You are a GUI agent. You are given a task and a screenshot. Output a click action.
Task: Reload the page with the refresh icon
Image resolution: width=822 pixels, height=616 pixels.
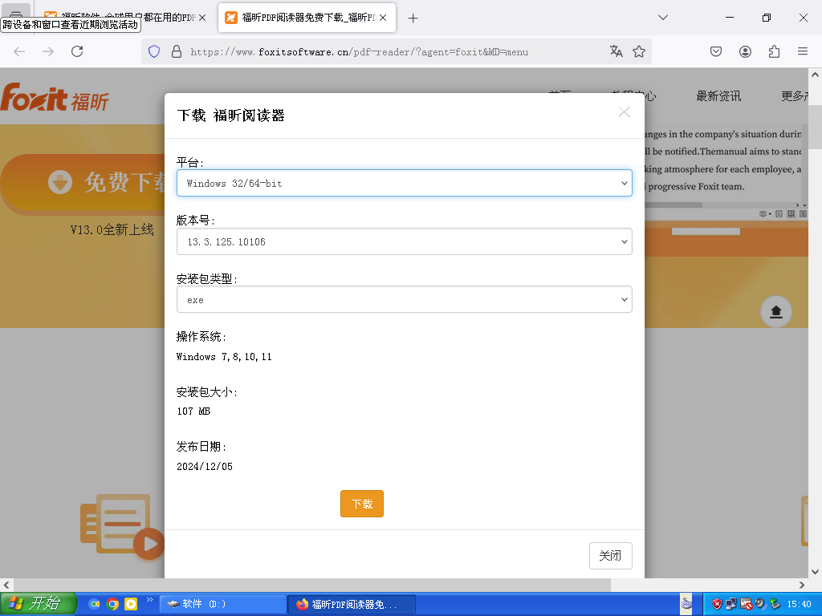(x=77, y=51)
